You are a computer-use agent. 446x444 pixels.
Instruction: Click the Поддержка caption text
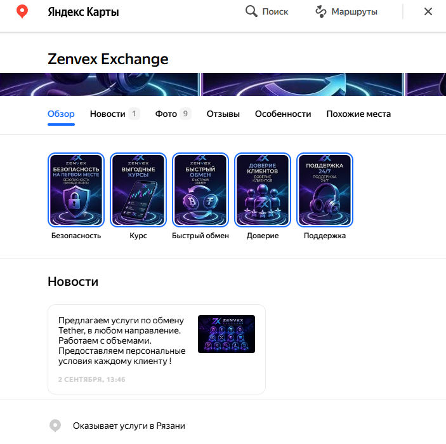[325, 236]
